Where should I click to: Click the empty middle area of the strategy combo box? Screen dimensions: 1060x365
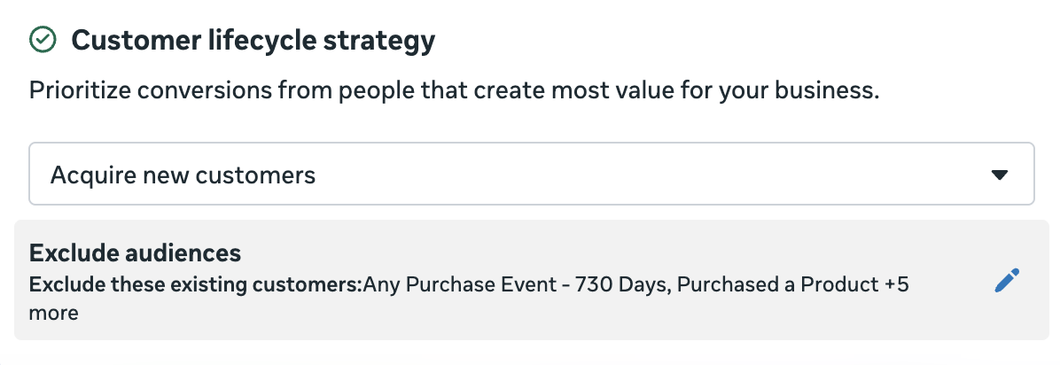pos(649,174)
